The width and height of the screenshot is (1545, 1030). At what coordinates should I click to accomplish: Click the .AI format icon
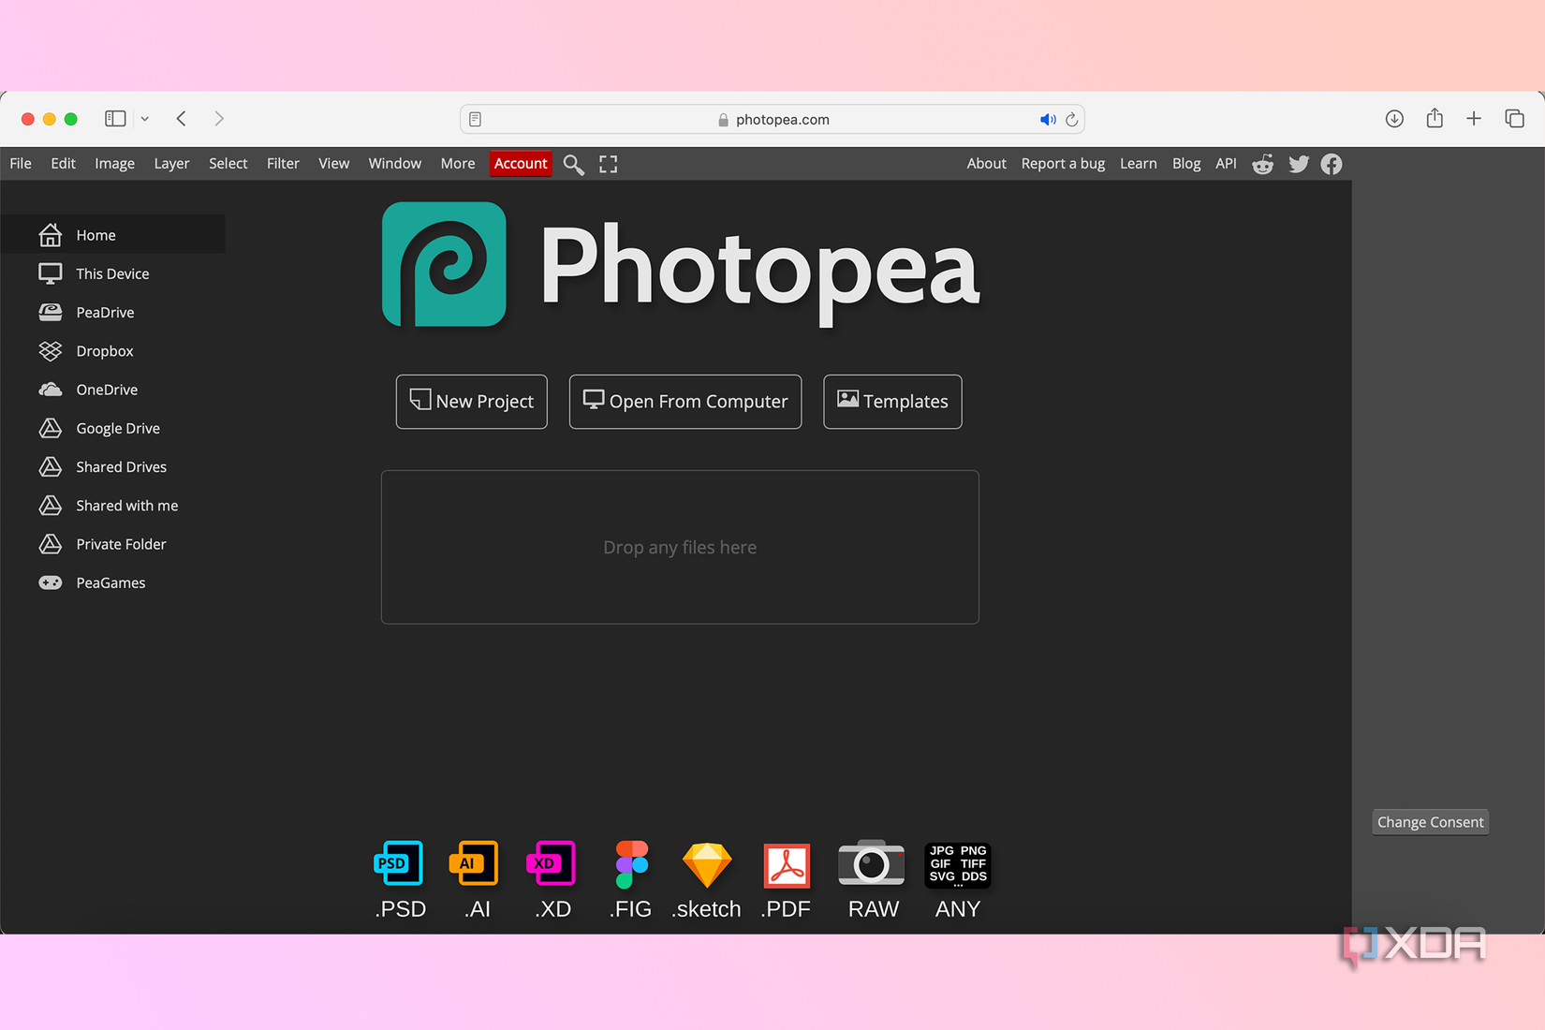474,863
